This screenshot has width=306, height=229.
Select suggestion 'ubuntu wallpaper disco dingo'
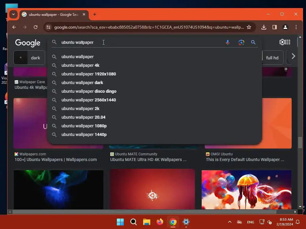tap(154, 91)
